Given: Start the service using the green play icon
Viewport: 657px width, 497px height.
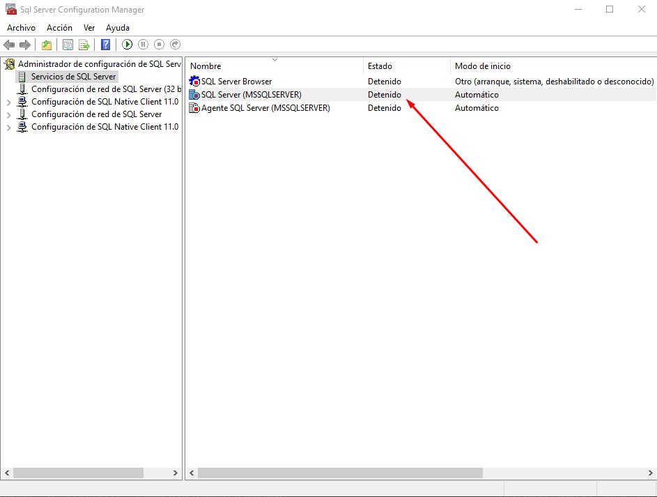Looking at the screenshot, I should pyautogui.click(x=127, y=44).
